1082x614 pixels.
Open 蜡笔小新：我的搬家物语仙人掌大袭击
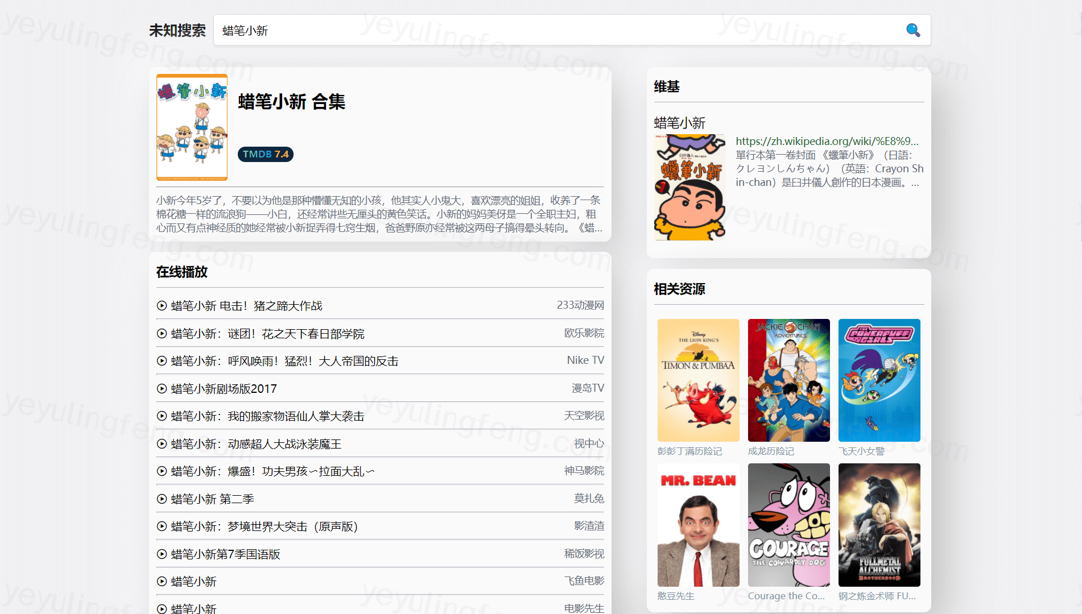[x=268, y=416]
